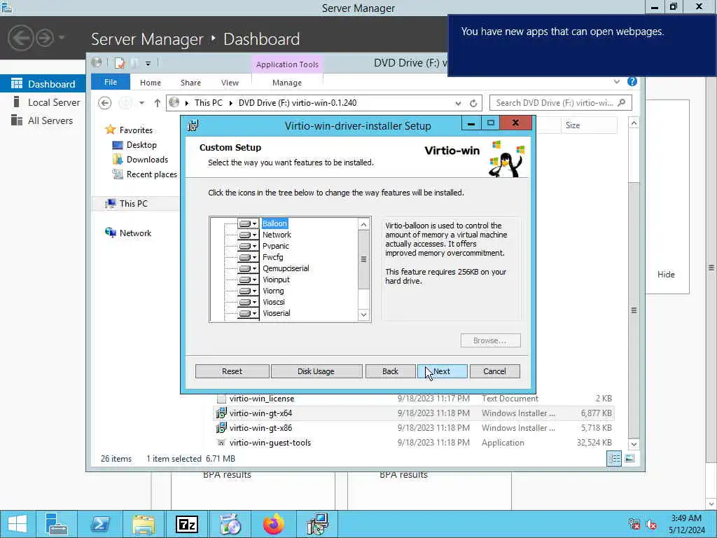Image resolution: width=717 pixels, height=538 pixels.
Task: Select the virtio-win-gt-x64 installer file
Action: pos(260,413)
